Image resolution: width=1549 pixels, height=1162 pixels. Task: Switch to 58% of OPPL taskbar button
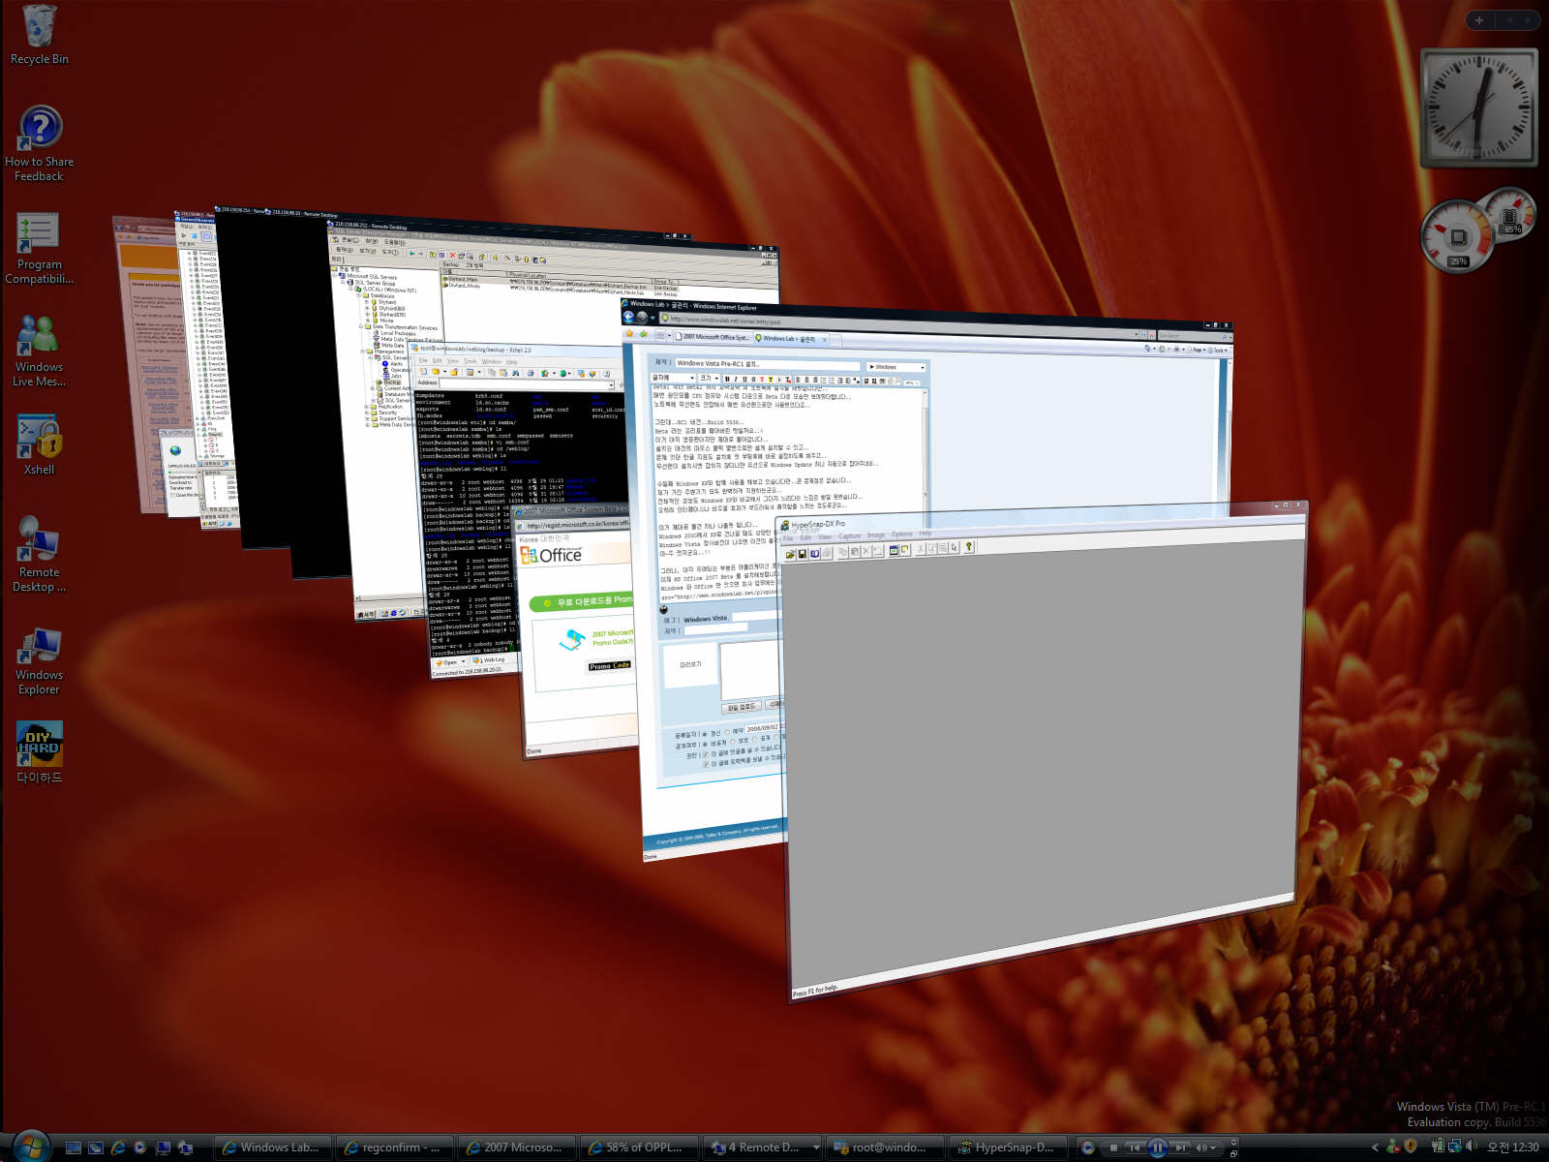click(637, 1147)
